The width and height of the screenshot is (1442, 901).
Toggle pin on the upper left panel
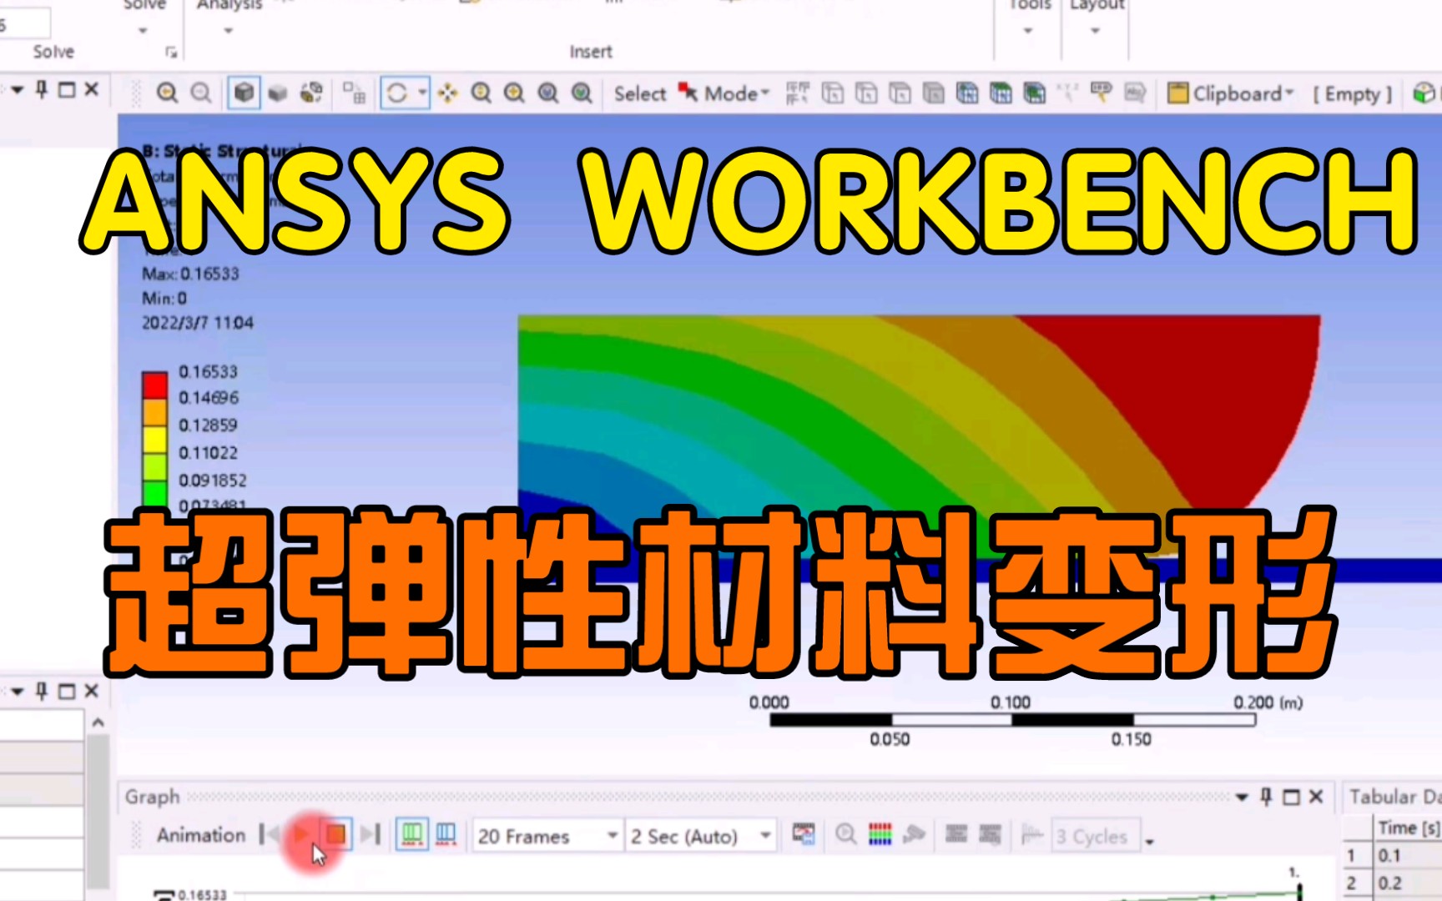pyautogui.click(x=42, y=88)
